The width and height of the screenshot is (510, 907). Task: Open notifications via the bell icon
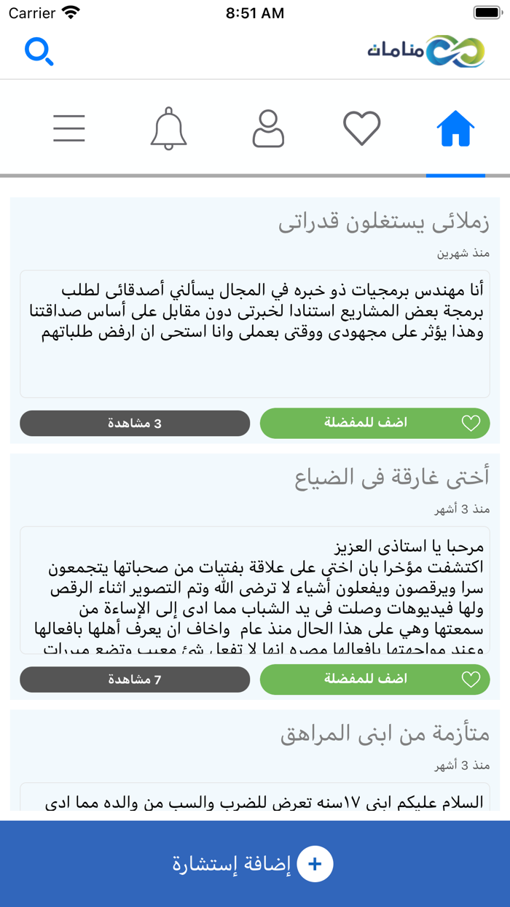coord(168,128)
